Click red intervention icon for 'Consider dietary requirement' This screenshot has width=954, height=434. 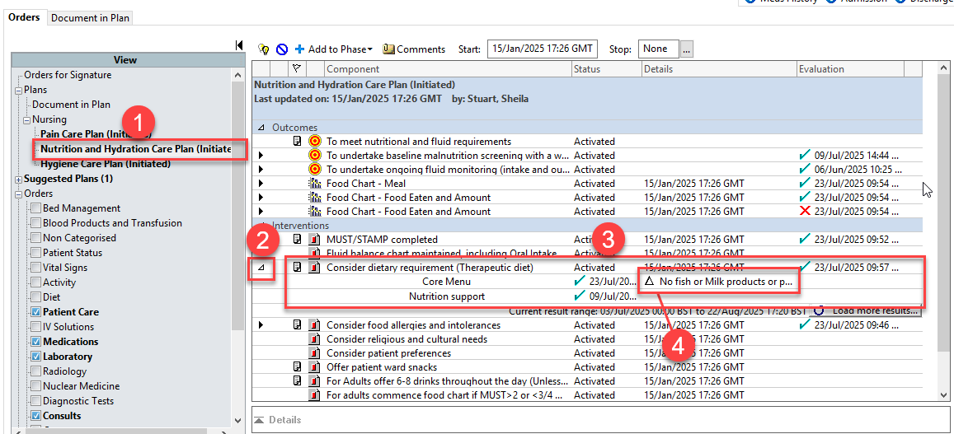(x=314, y=267)
